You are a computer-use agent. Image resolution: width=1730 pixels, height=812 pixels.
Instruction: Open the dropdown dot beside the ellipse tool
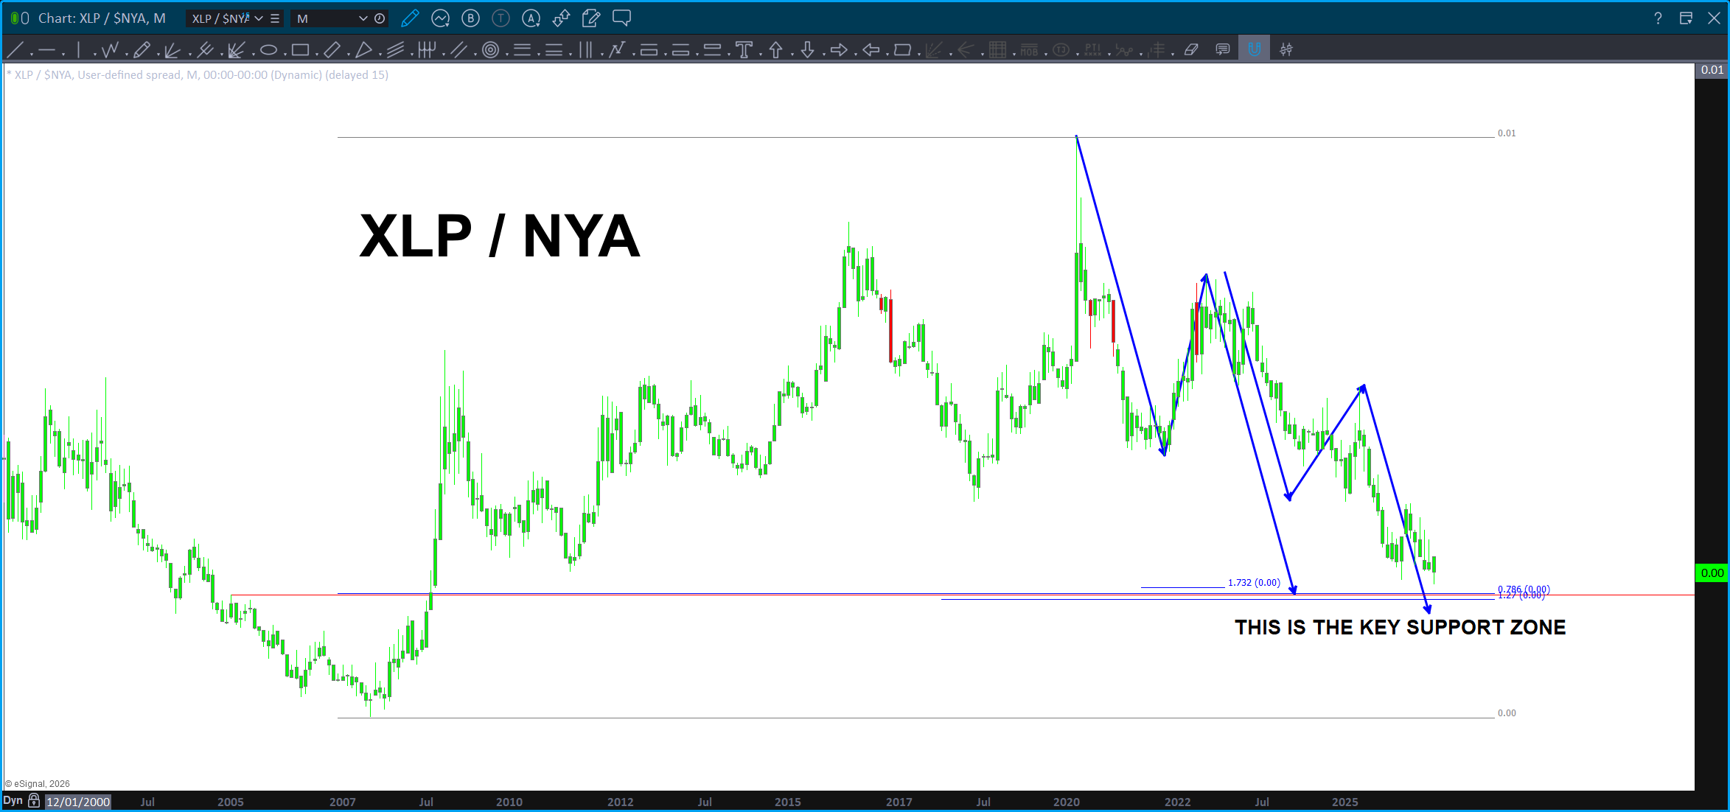[x=285, y=54]
